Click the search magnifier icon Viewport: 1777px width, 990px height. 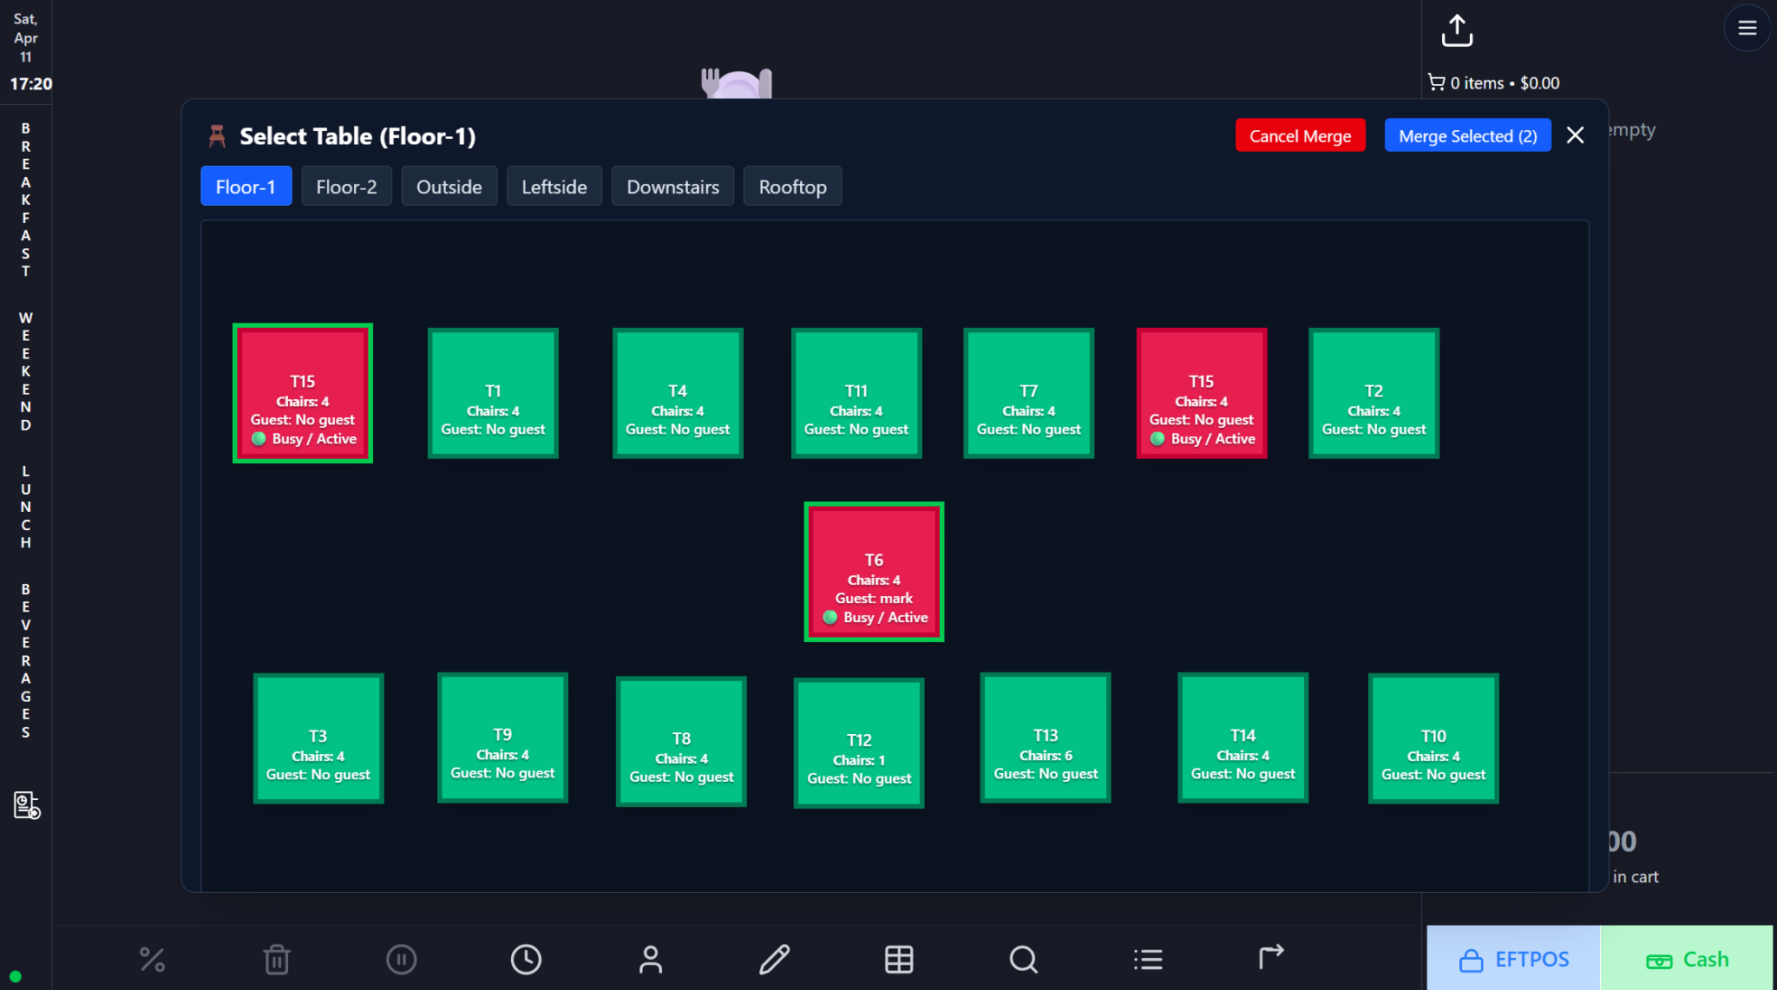tap(1024, 959)
